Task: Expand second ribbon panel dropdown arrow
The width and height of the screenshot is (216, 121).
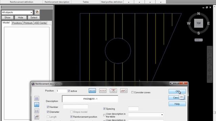Action: (x=139, y=2)
